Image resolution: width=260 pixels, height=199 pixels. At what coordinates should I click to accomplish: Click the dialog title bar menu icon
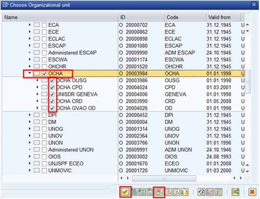pyautogui.click(x=5, y=5)
